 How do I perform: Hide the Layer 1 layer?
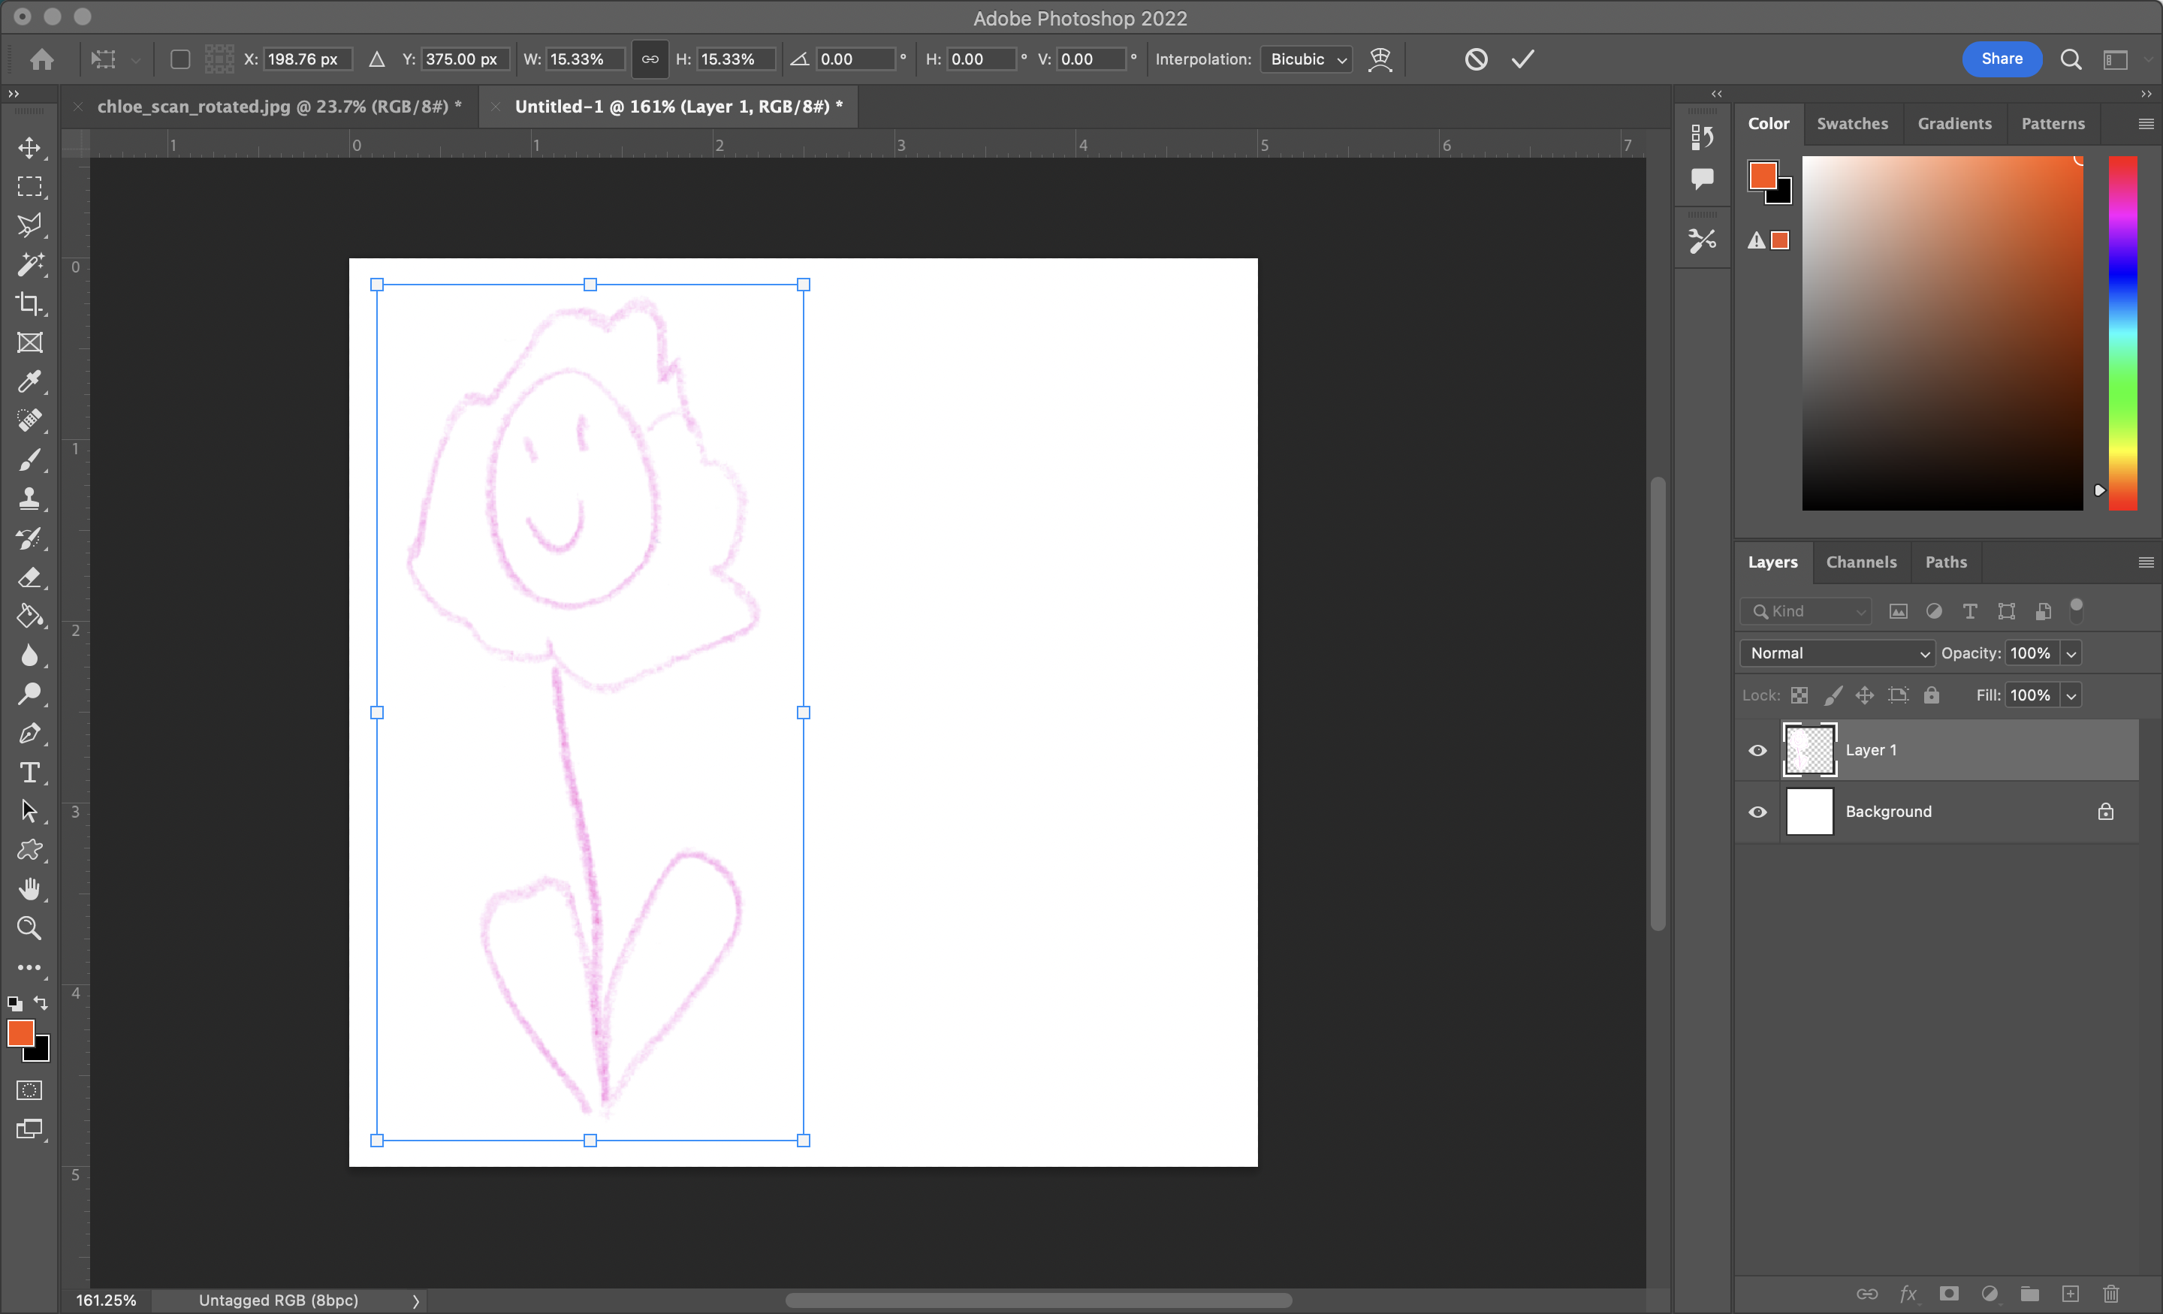(x=1758, y=750)
